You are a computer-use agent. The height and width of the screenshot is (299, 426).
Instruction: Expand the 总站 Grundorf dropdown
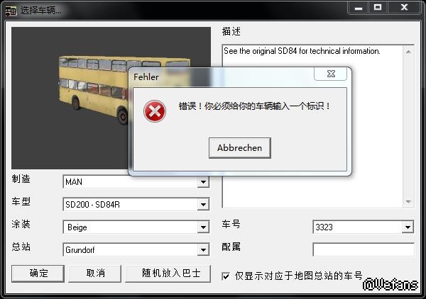(203, 250)
